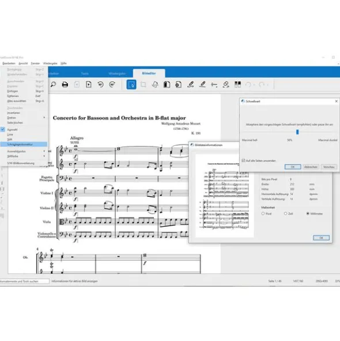Viewport: 340px width, 341px height.
Task: Rotate image 90 degrees clockwise
Action: [112, 84]
